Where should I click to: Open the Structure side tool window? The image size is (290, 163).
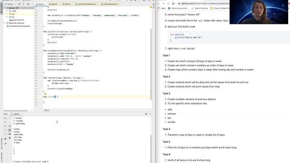(x=1, y=158)
